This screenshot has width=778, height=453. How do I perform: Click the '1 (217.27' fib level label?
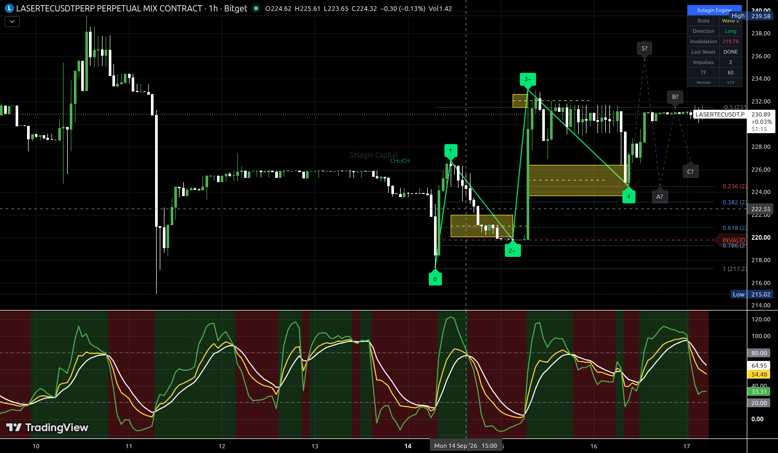(x=735, y=269)
